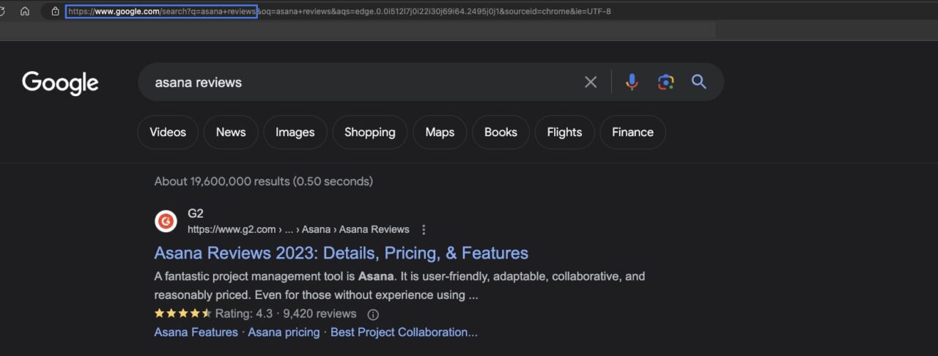Clear the search box with X icon
Image resolution: width=938 pixels, height=356 pixels.
tap(591, 82)
